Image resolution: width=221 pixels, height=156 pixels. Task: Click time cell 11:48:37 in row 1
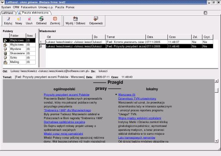coord(180,42)
